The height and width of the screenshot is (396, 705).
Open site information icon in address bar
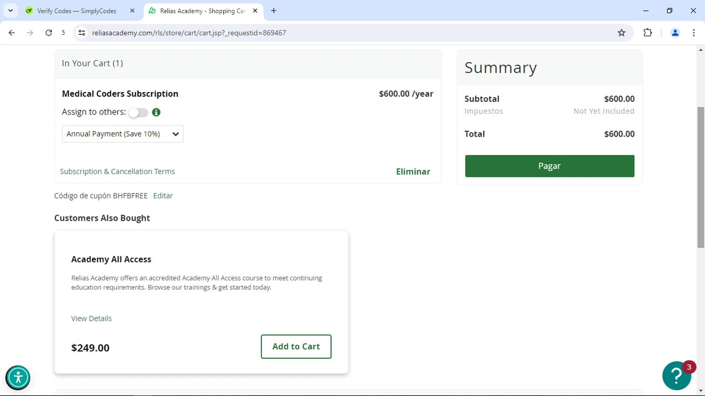82,33
